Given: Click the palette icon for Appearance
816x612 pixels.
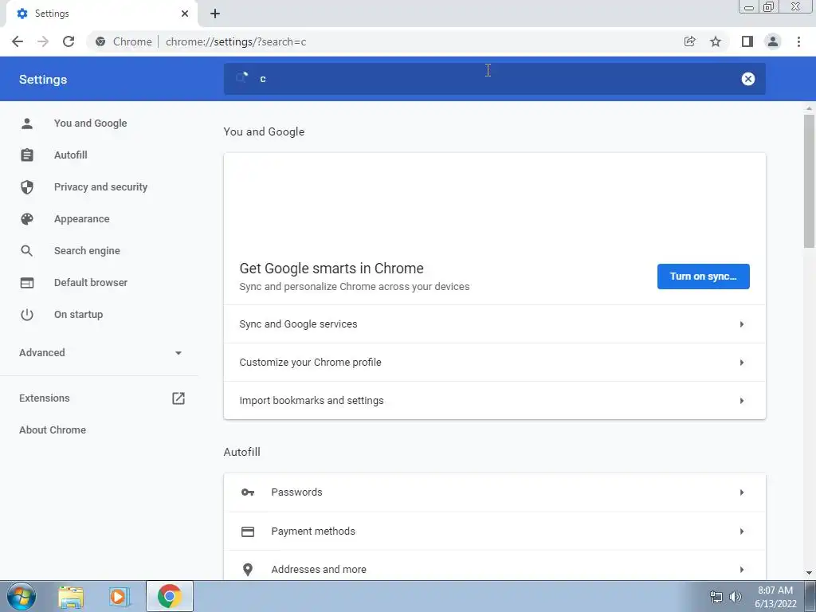Looking at the screenshot, I should (x=27, y=219).
